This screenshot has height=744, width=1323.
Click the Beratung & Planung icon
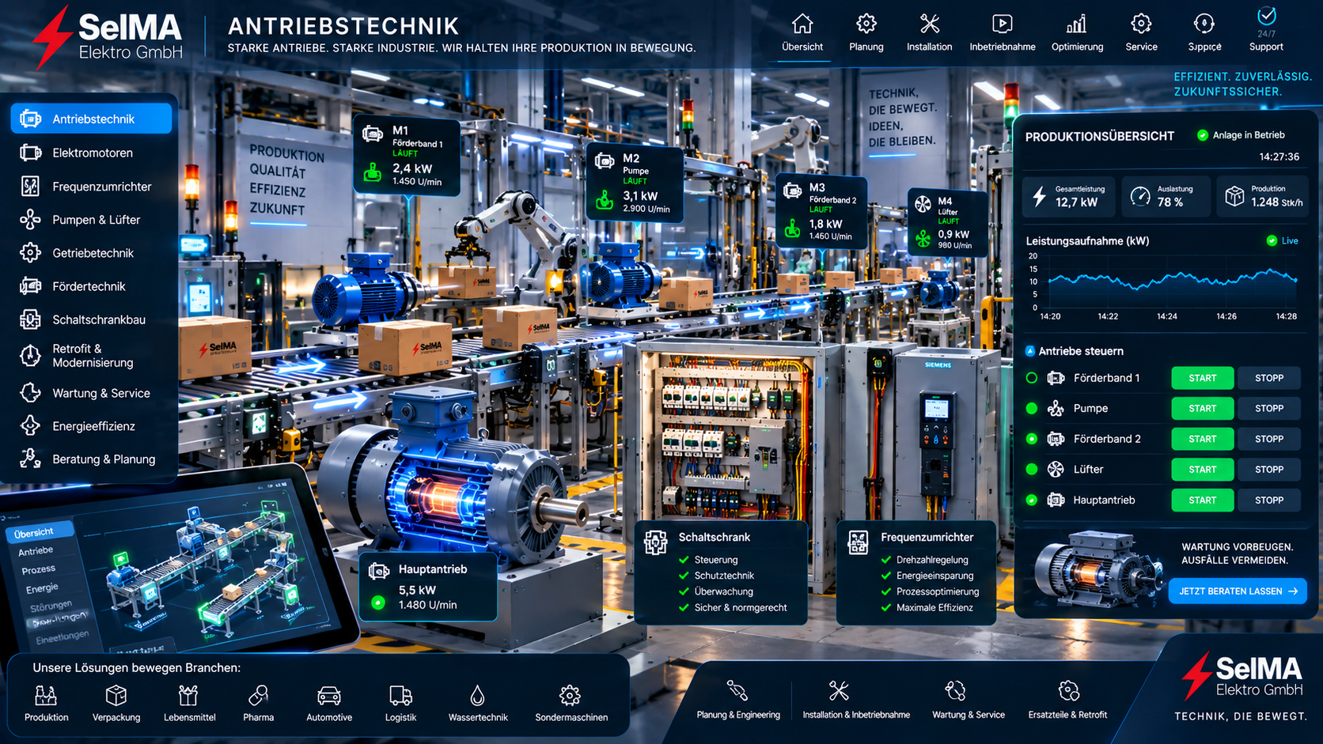click(30, 459)
